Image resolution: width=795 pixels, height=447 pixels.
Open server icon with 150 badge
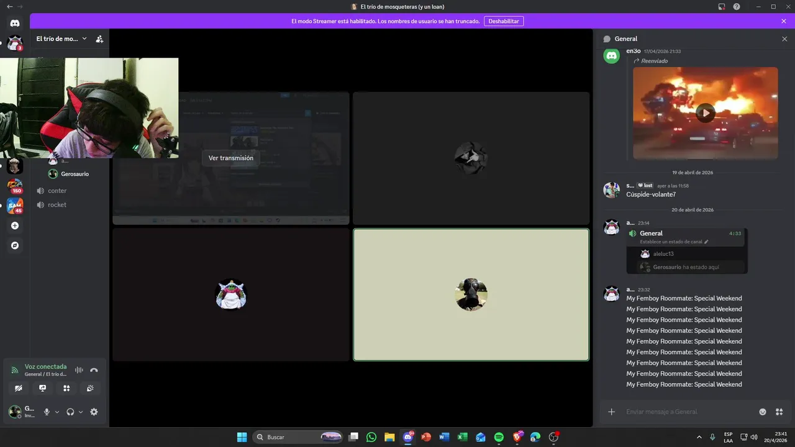(15, 186)
